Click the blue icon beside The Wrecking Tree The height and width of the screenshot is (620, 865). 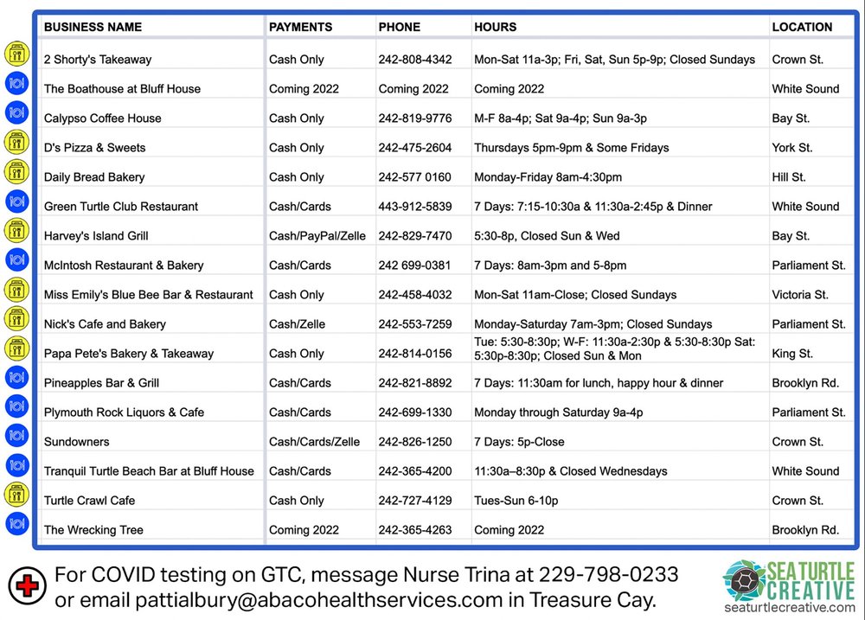[x=16, y=524]
